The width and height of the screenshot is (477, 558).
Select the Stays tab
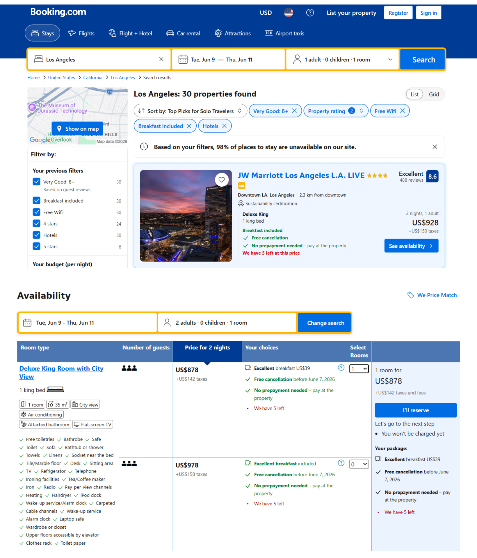coord(42,33)
